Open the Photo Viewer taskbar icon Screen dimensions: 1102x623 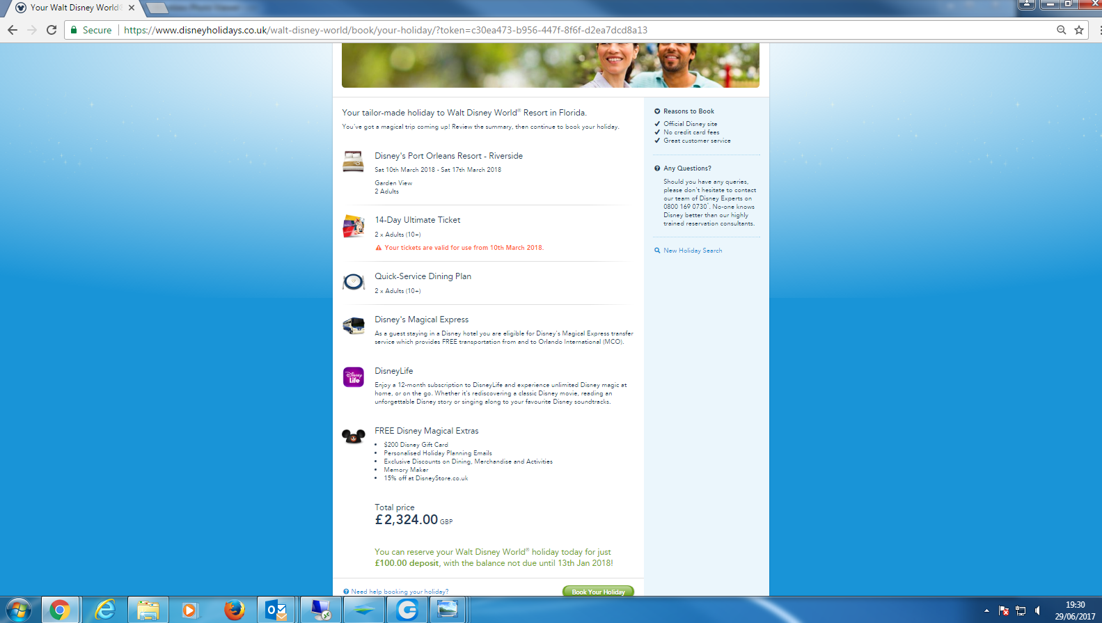tap(448, 610)
